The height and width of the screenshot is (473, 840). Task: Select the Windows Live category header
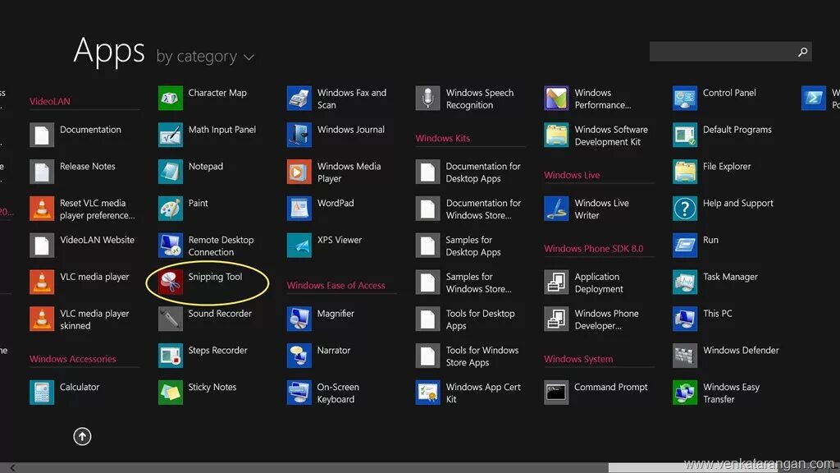(572, 175)
